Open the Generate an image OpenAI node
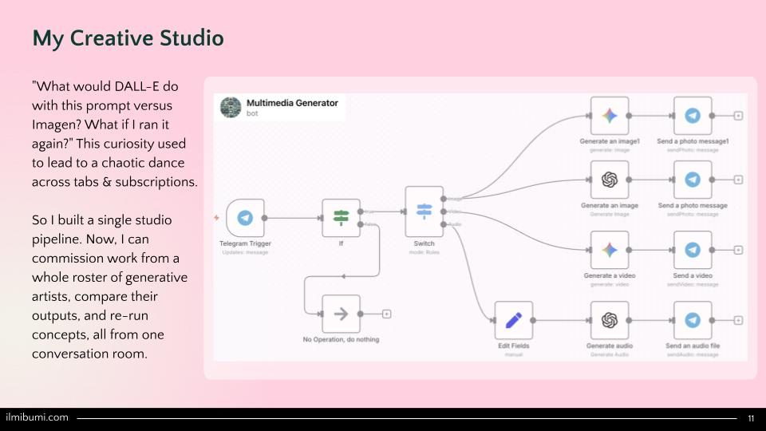 (610, 180)
